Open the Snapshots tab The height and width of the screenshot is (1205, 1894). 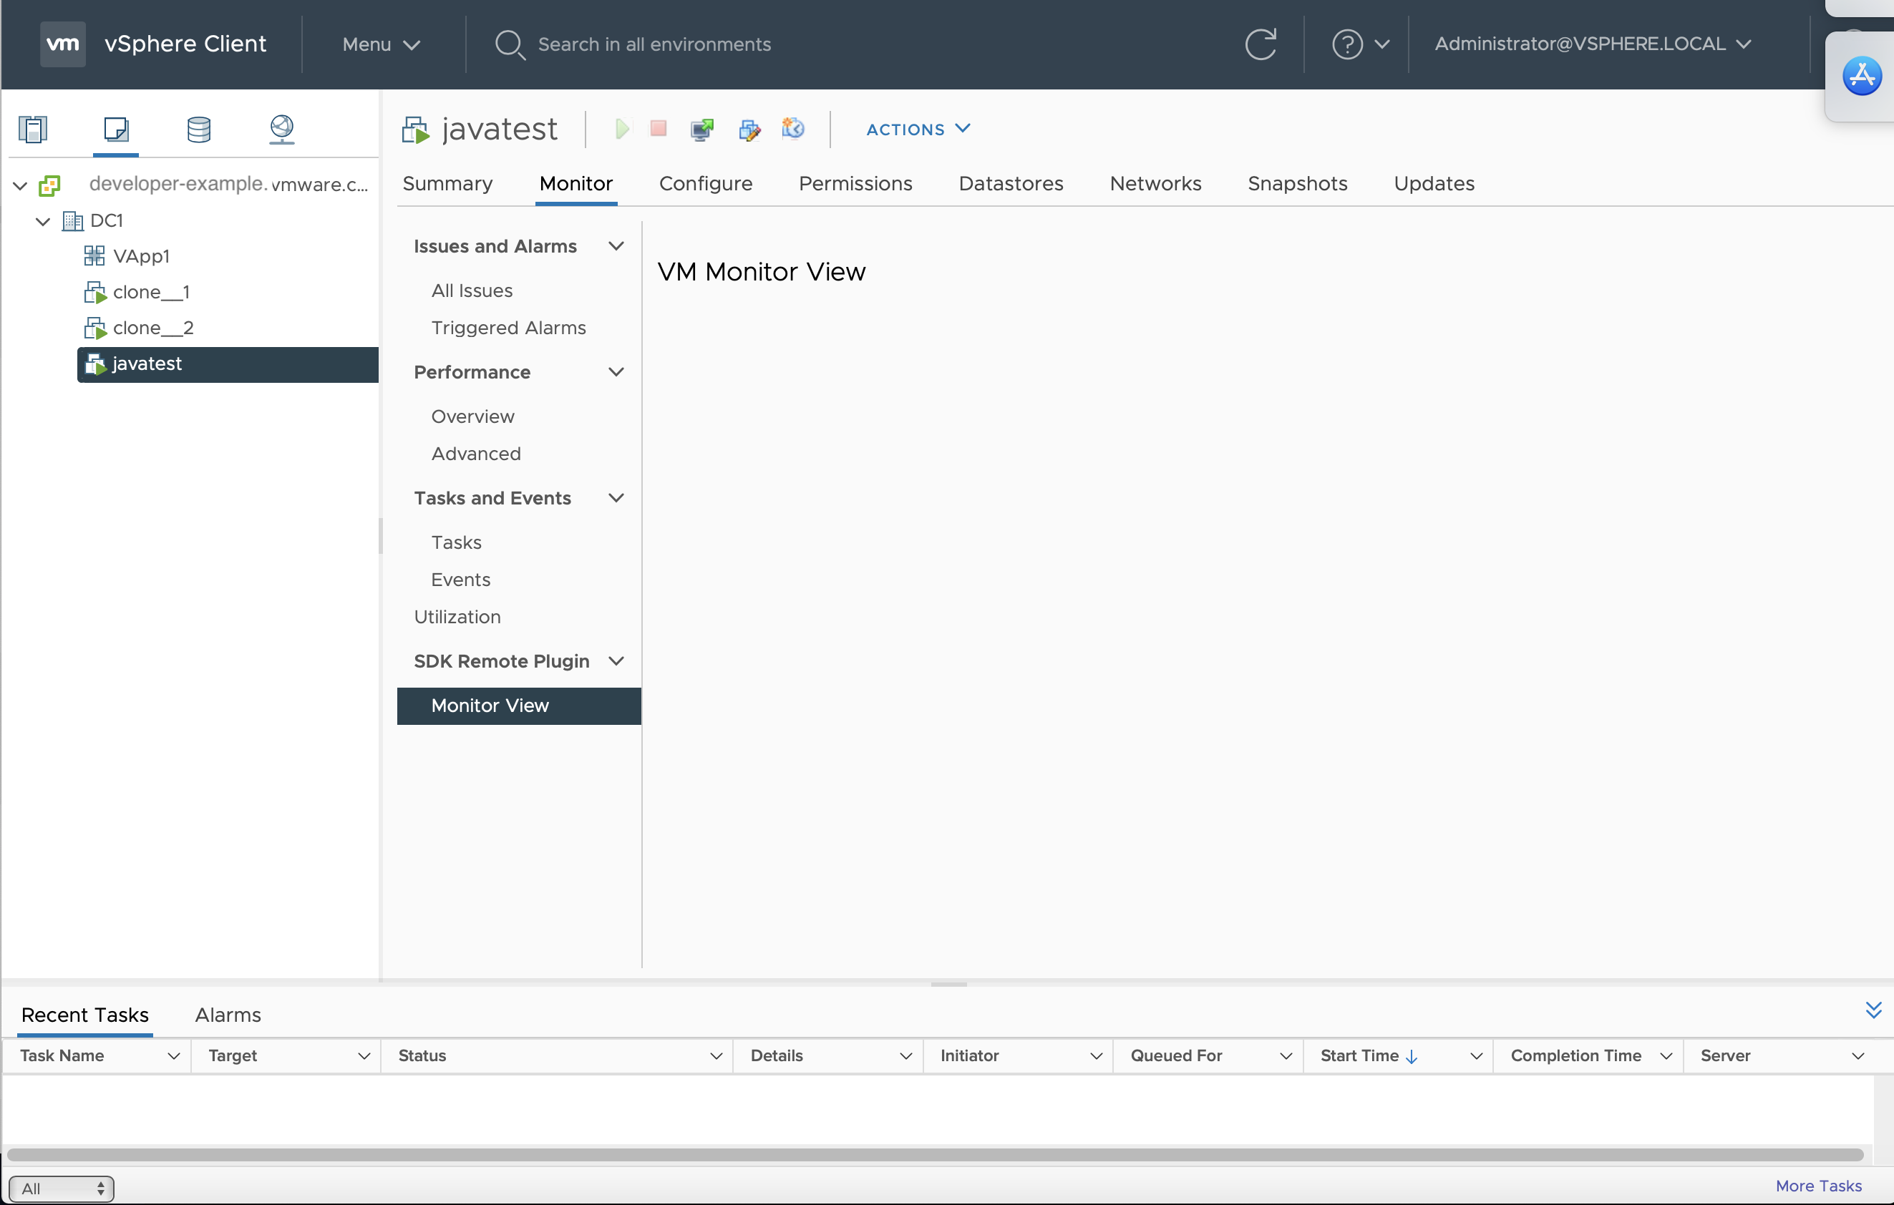click(1297, 184)
